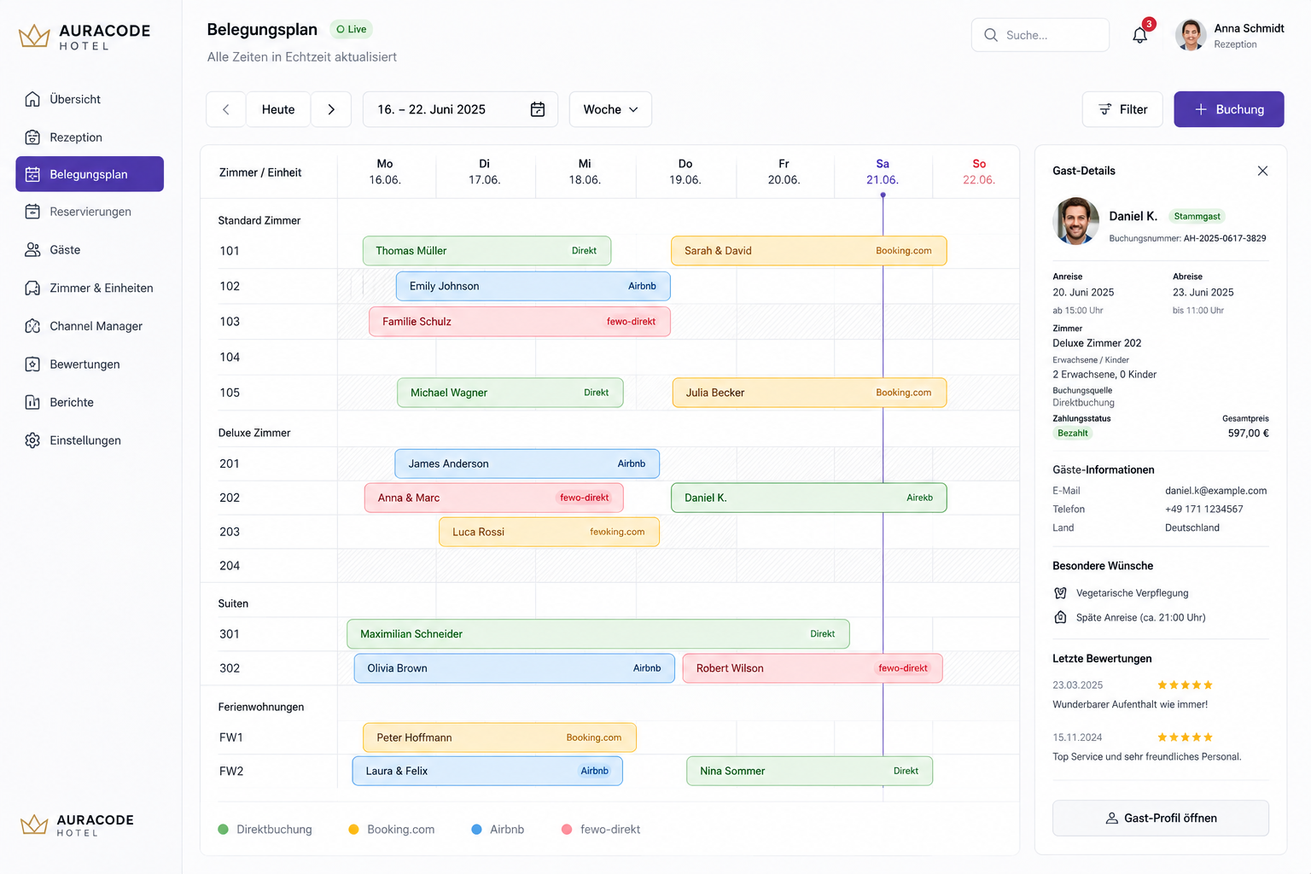Click Daniel K. guest photo
This screenshot has height=874, width=1311.
click(1076, 221)
